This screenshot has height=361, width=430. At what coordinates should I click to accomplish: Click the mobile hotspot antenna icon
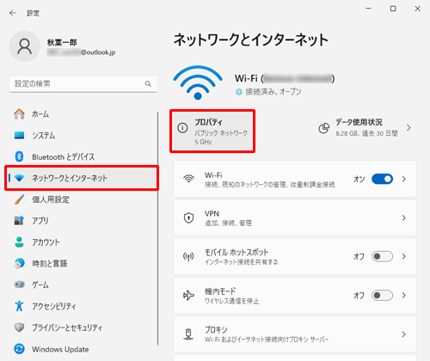click(x=188, y=256)
